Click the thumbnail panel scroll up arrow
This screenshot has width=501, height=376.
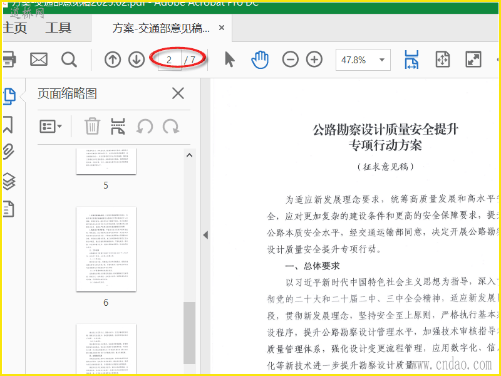point(190,155)
